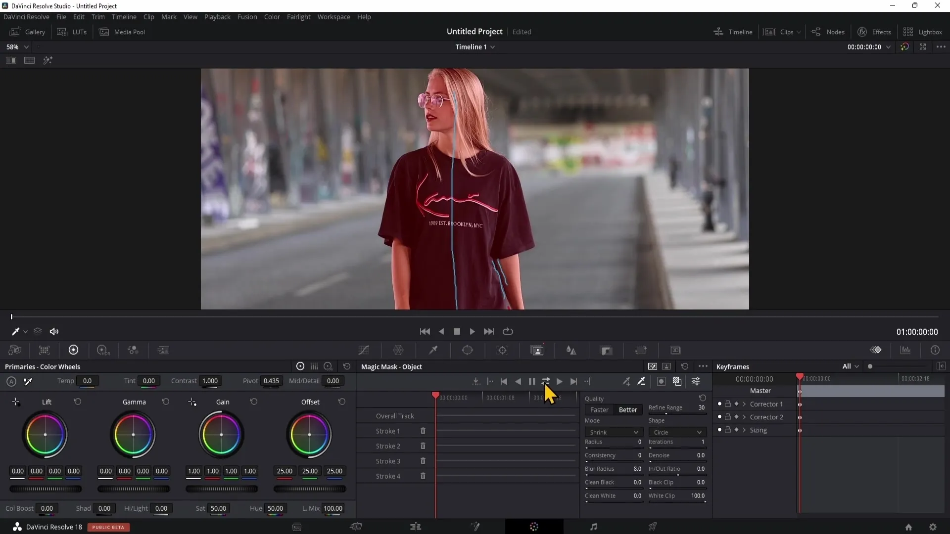Select the Curves tool icon in toolbar

pyautogui.click(x=365, y=350)
